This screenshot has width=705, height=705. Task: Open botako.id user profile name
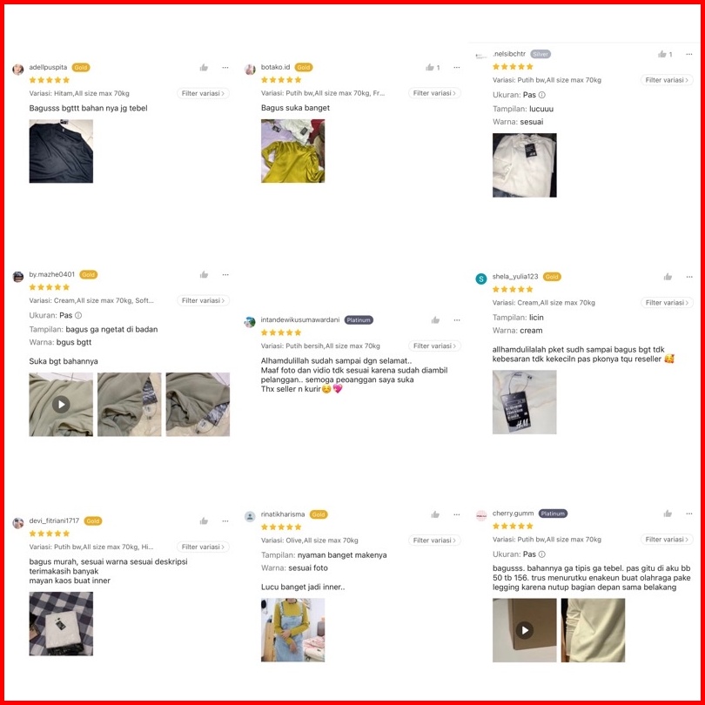point(275,67)
